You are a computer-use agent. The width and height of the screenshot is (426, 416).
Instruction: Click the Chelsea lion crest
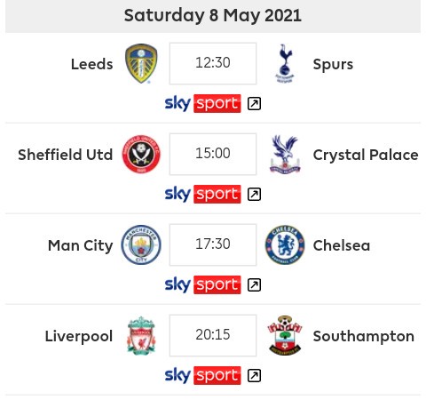pyautogui.click(x=285, y=244)
